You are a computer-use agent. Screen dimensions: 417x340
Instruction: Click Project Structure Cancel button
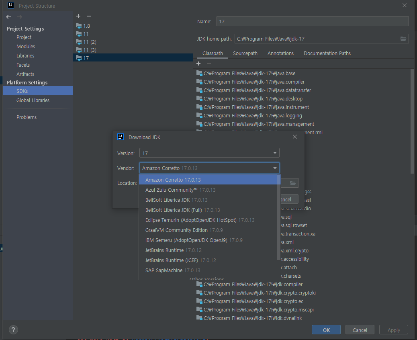click(x=360, y=330)
